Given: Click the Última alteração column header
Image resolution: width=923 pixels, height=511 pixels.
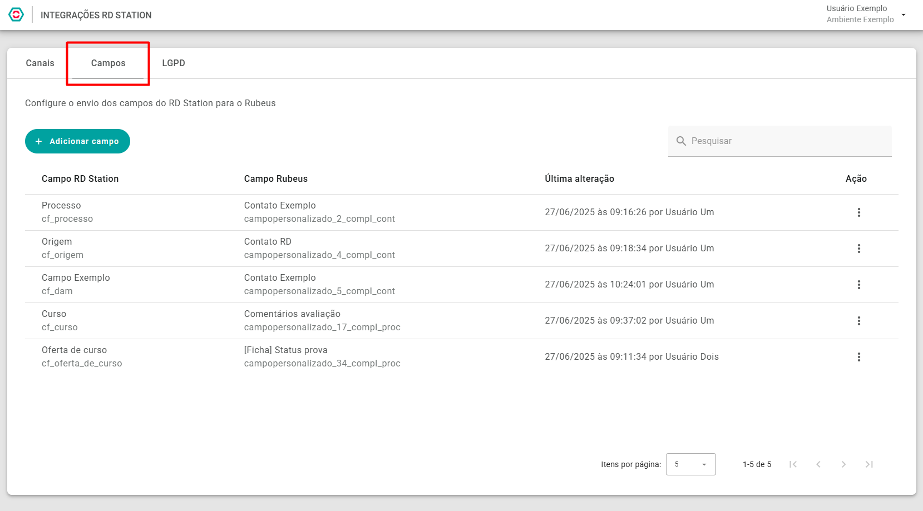Looking at the screenshot, I should tap(579, 178).
